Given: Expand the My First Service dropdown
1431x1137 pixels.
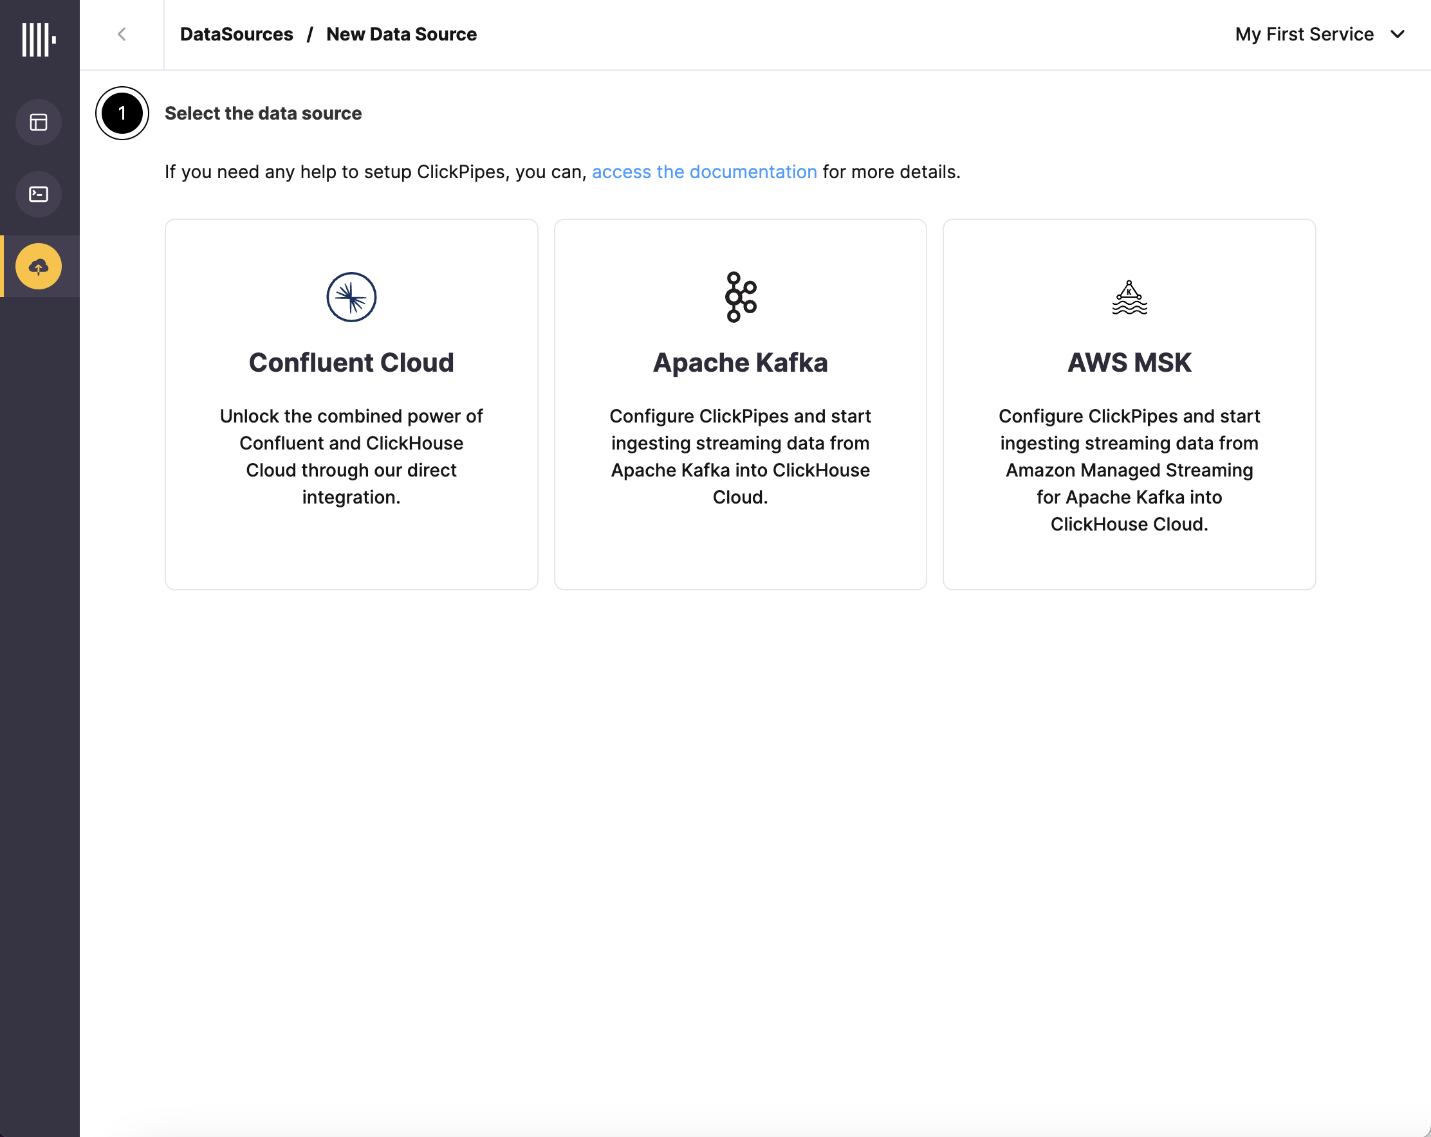Looking at the screenshot, I should pyautogui.click(x=1398, y=35).
